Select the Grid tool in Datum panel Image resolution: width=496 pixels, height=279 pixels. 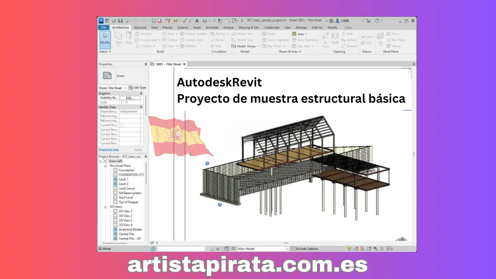point(366,43)
